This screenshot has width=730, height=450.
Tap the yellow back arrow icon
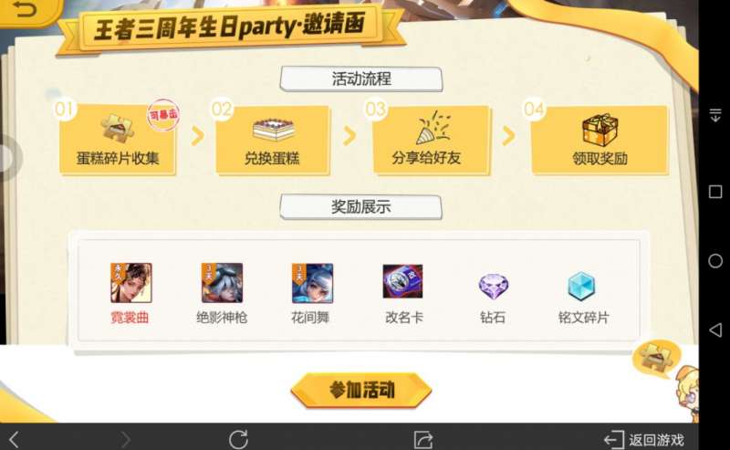pos(26,9)
